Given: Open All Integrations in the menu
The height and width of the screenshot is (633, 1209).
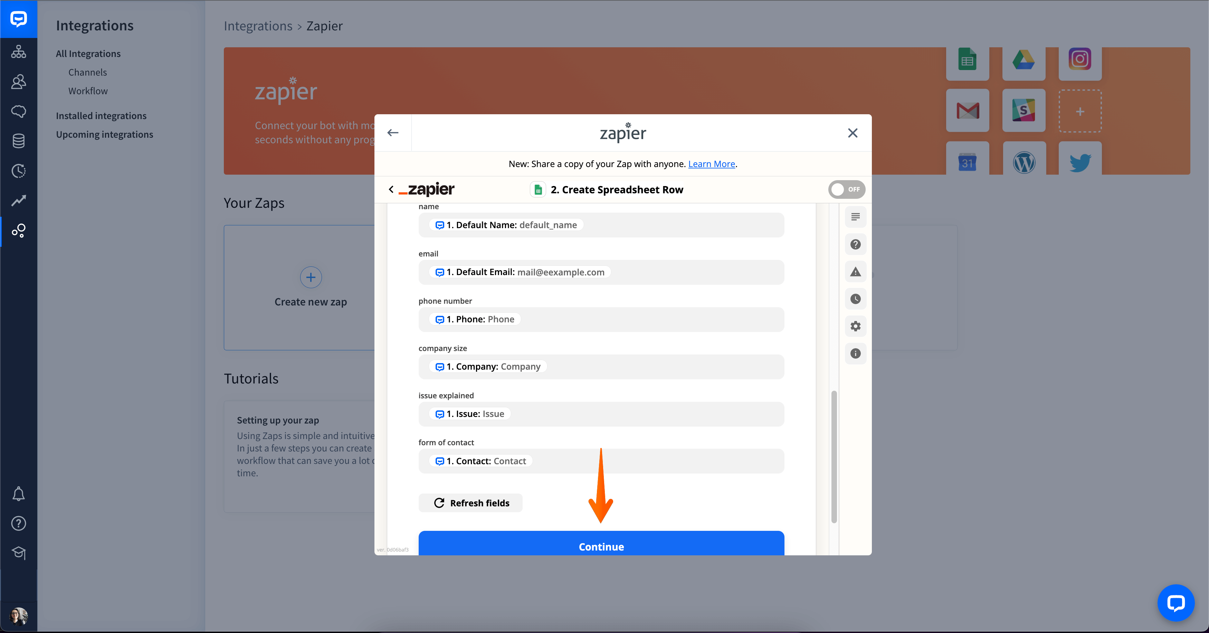Looking at the screenshot, I should pos(88,53).
